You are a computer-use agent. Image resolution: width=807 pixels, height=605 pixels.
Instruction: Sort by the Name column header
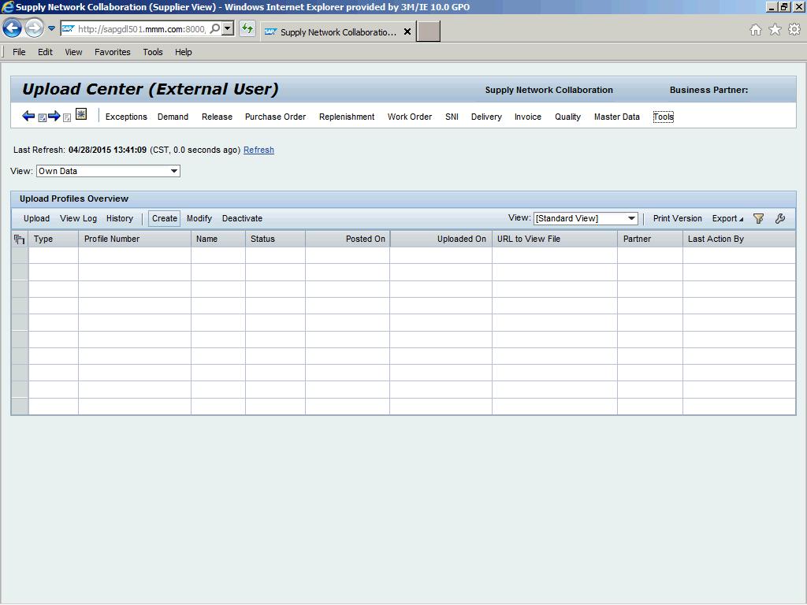pyautogui.click(x=218, y=239)
